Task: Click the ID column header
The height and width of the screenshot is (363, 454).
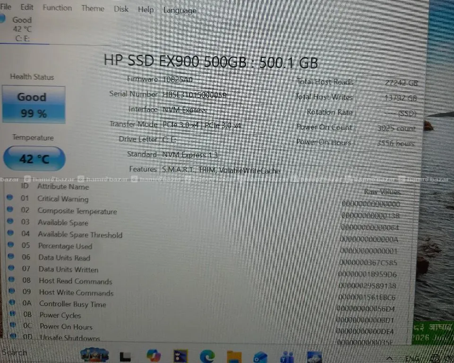Action: pos(25,186)
